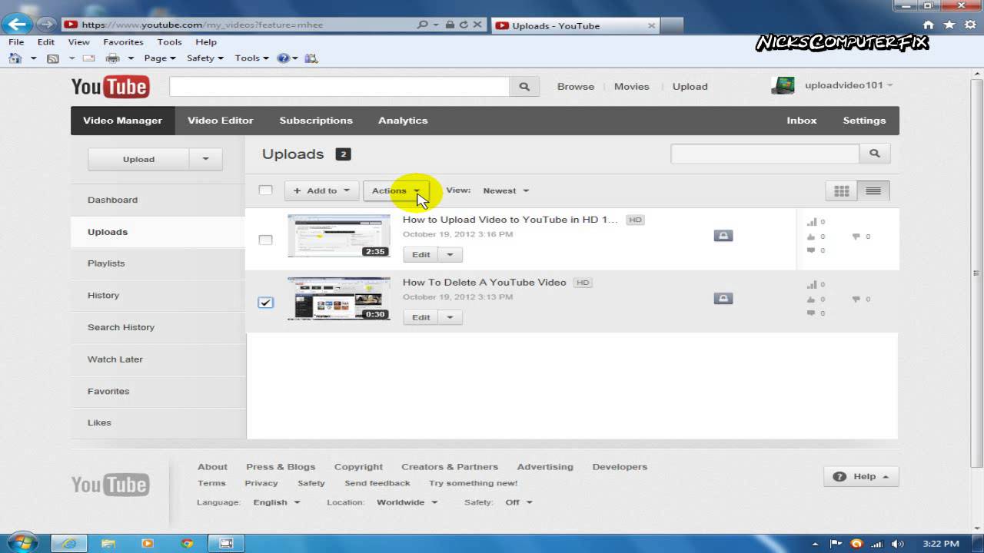Image resolution: width=984 pixels, height=553 pixels.
Task: Click the uploads search magnifier button
Action: click(875, 154)
